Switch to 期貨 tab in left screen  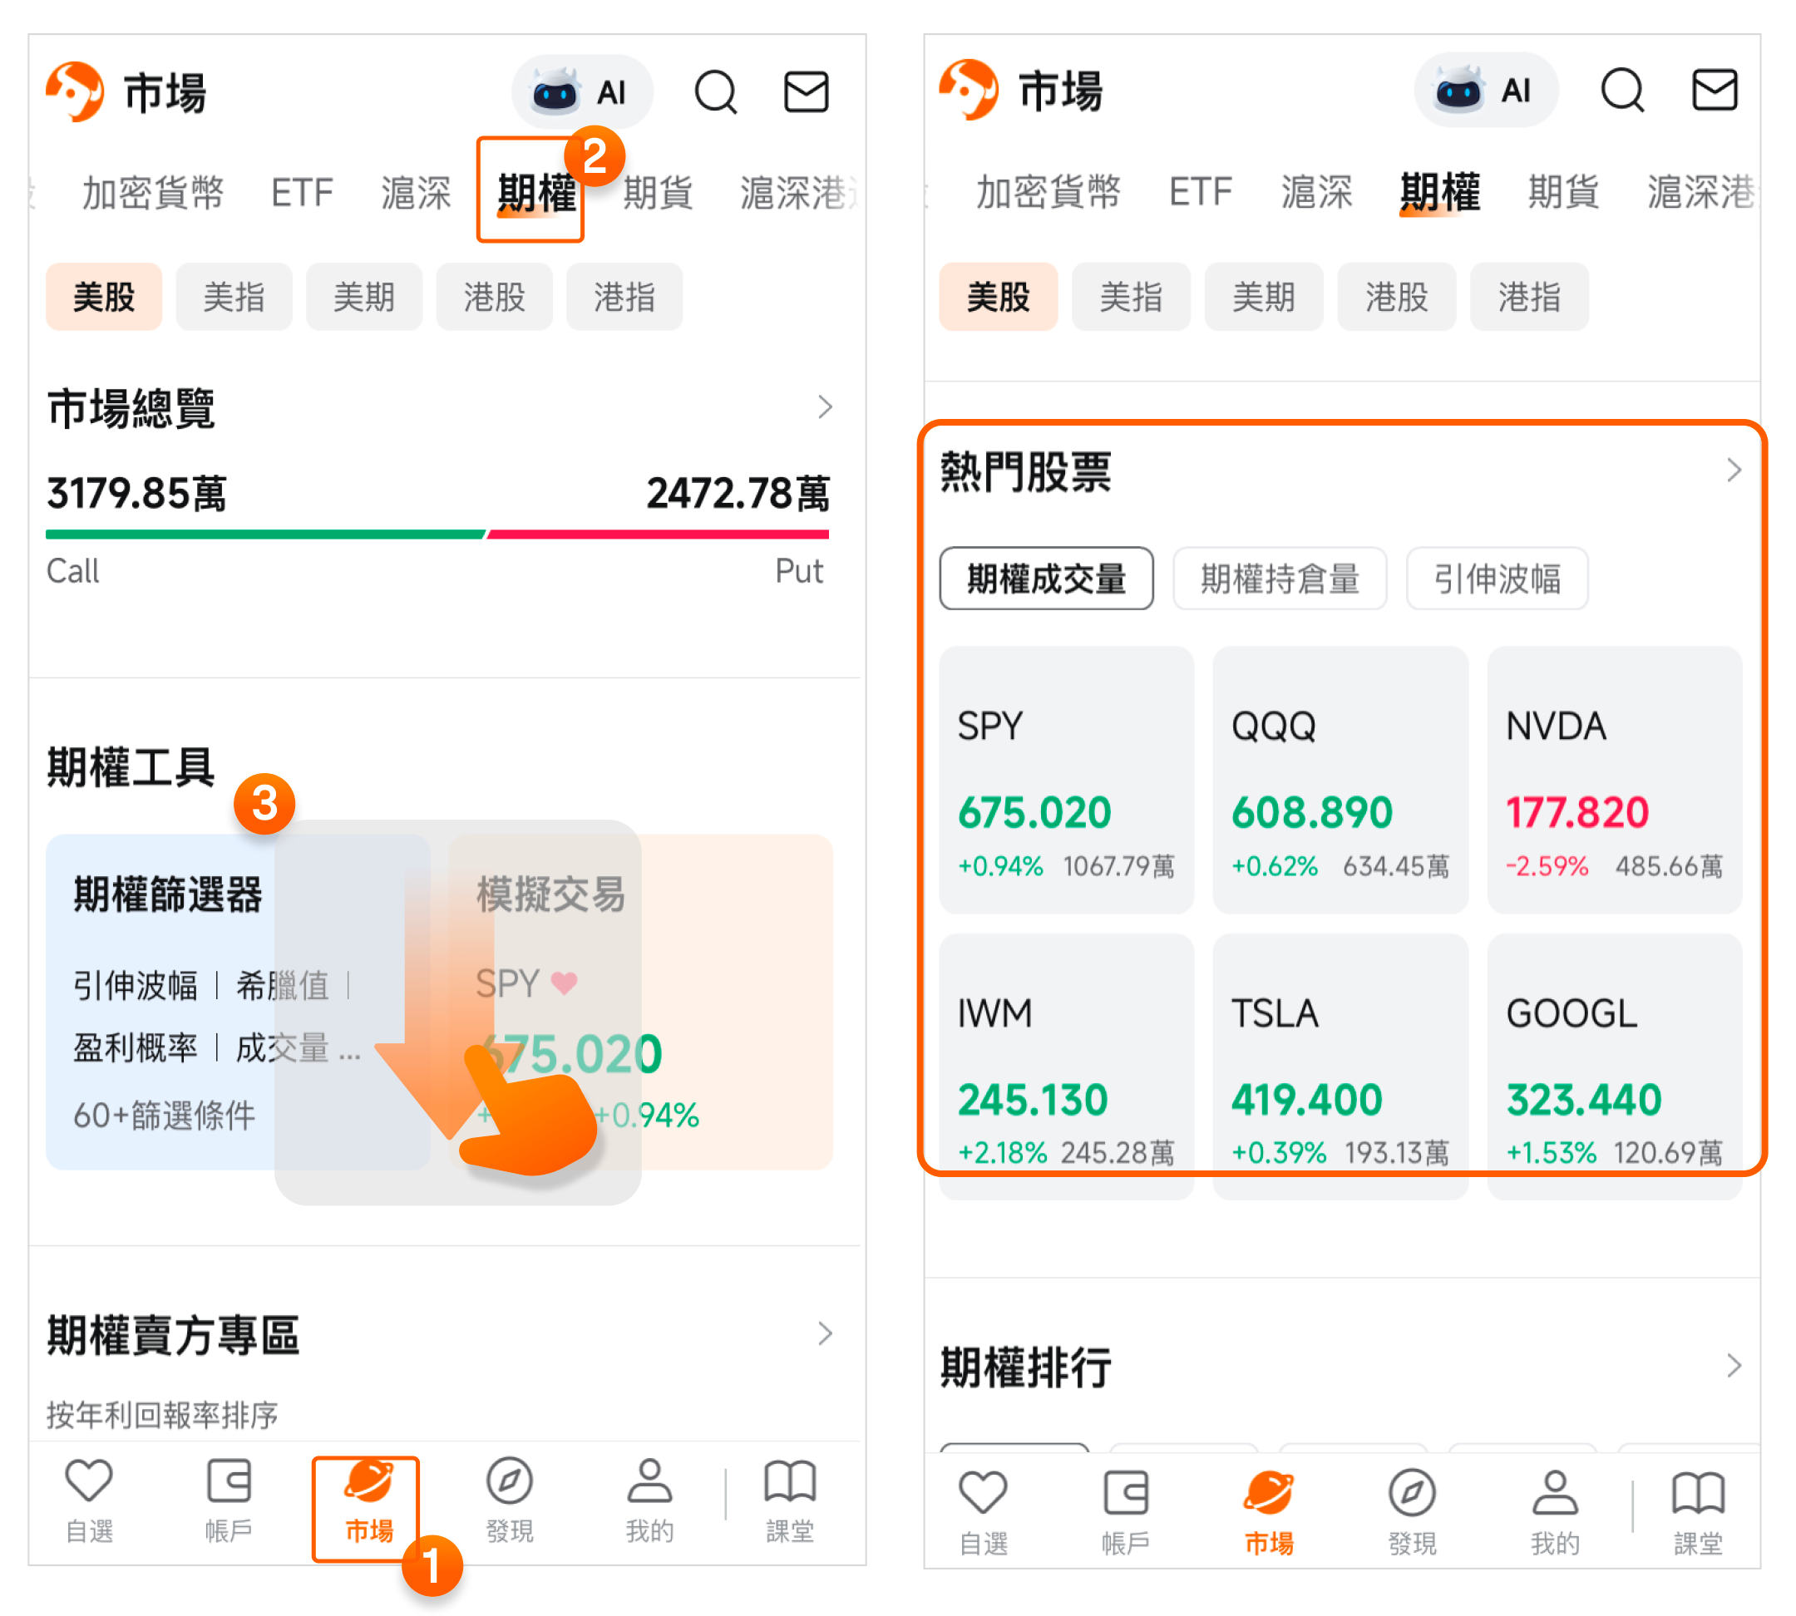pos(658,192)
